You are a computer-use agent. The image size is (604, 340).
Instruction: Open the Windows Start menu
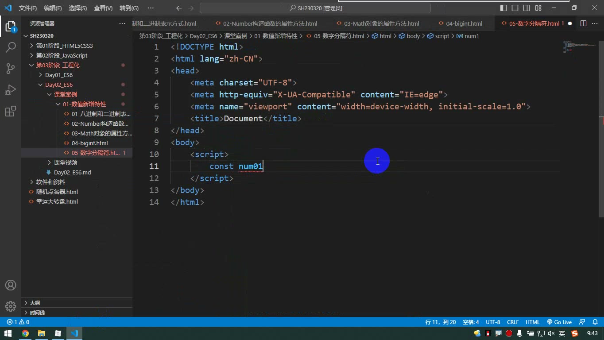[x=8, y=333]
